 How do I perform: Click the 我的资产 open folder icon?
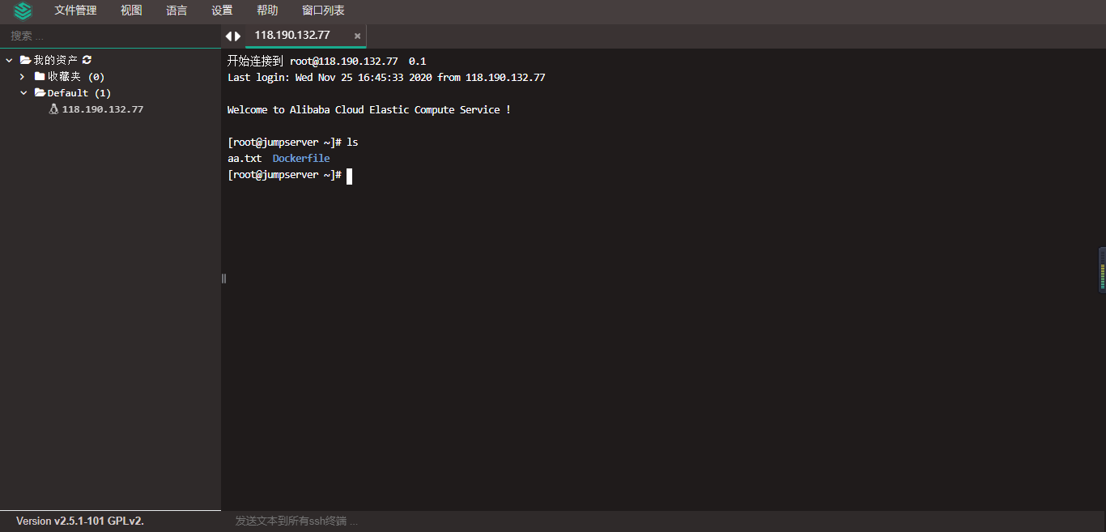pos(25,60)
